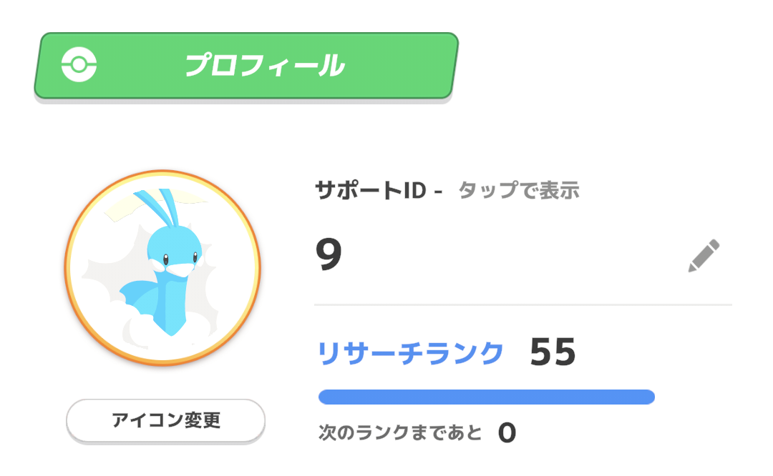The image size is (773, 476).
Task: Reveal support ID via タップで表示
Action: pyautogui.click(x=518, y=191)
